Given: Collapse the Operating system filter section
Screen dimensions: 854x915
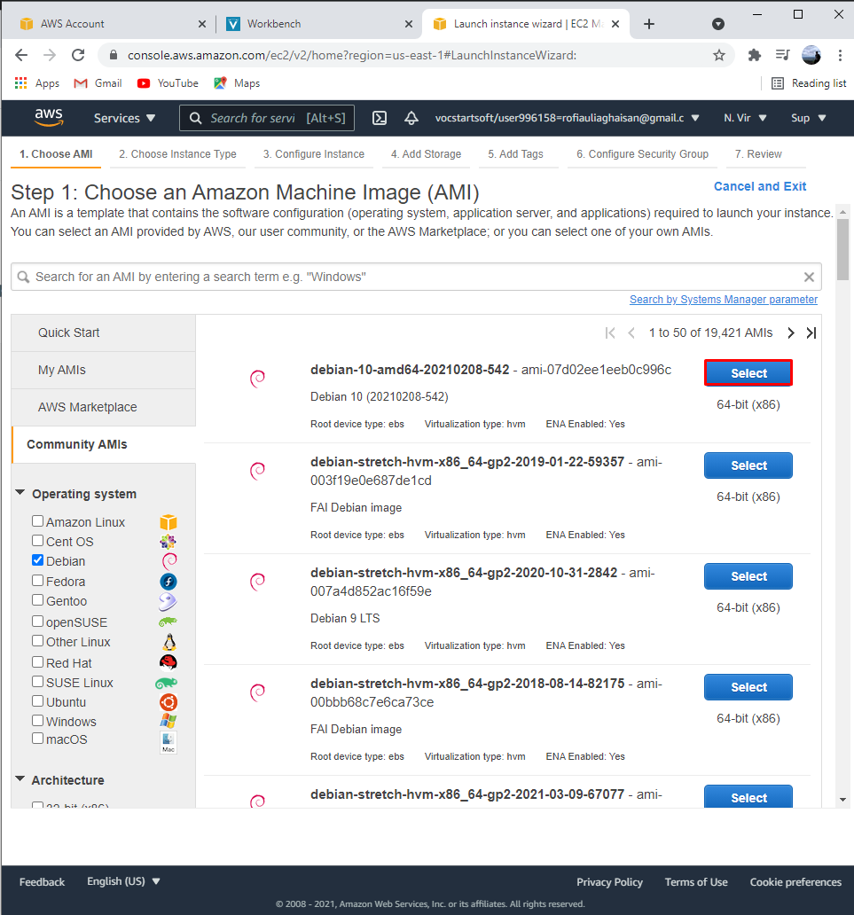Looking at the screenshot, I should tap(20, 493).
